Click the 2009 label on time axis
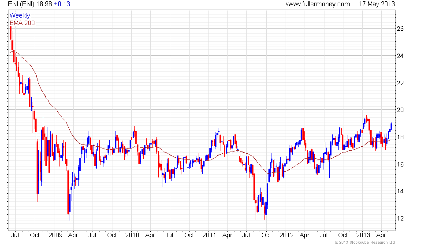The width and height of the screenshot is (432, 246). (56, 235)
